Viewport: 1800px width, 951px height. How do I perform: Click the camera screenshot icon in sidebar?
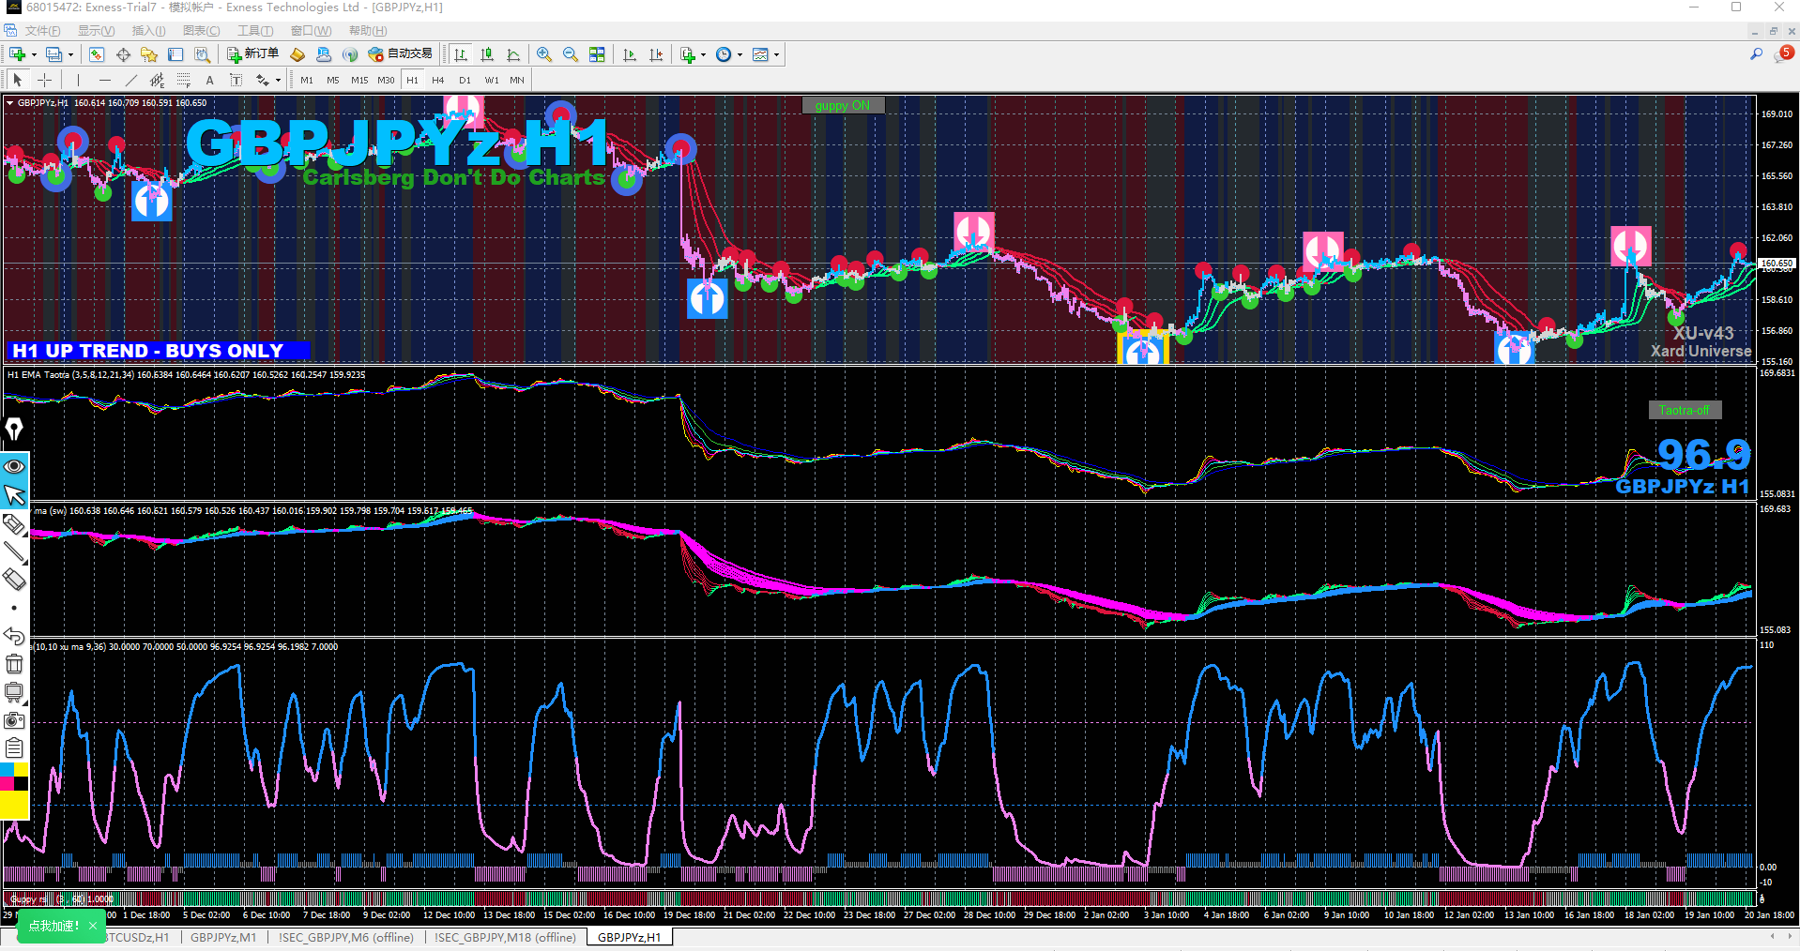click(14, 720)
